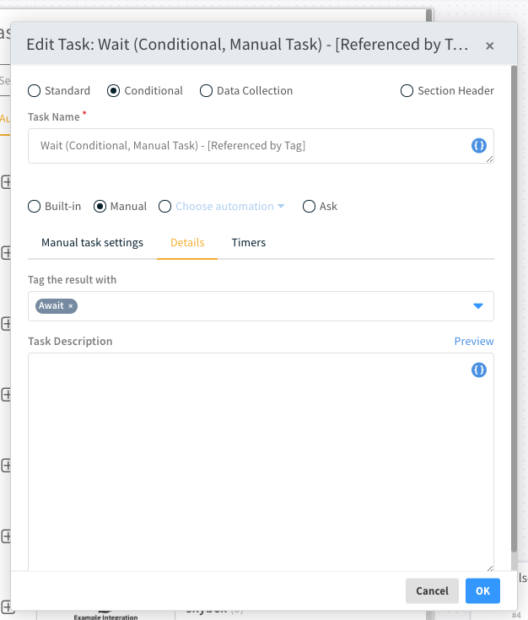Select the Ask radio option
This screenshot has height=620, width=528.
tap(310, 207)
